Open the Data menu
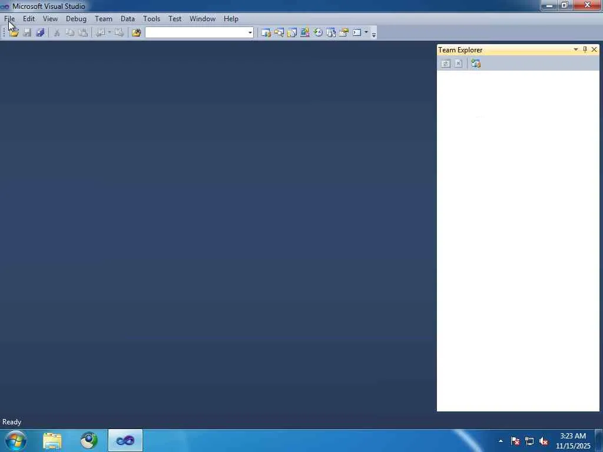The width and height of the screenshot is (603, 452). 128,19
